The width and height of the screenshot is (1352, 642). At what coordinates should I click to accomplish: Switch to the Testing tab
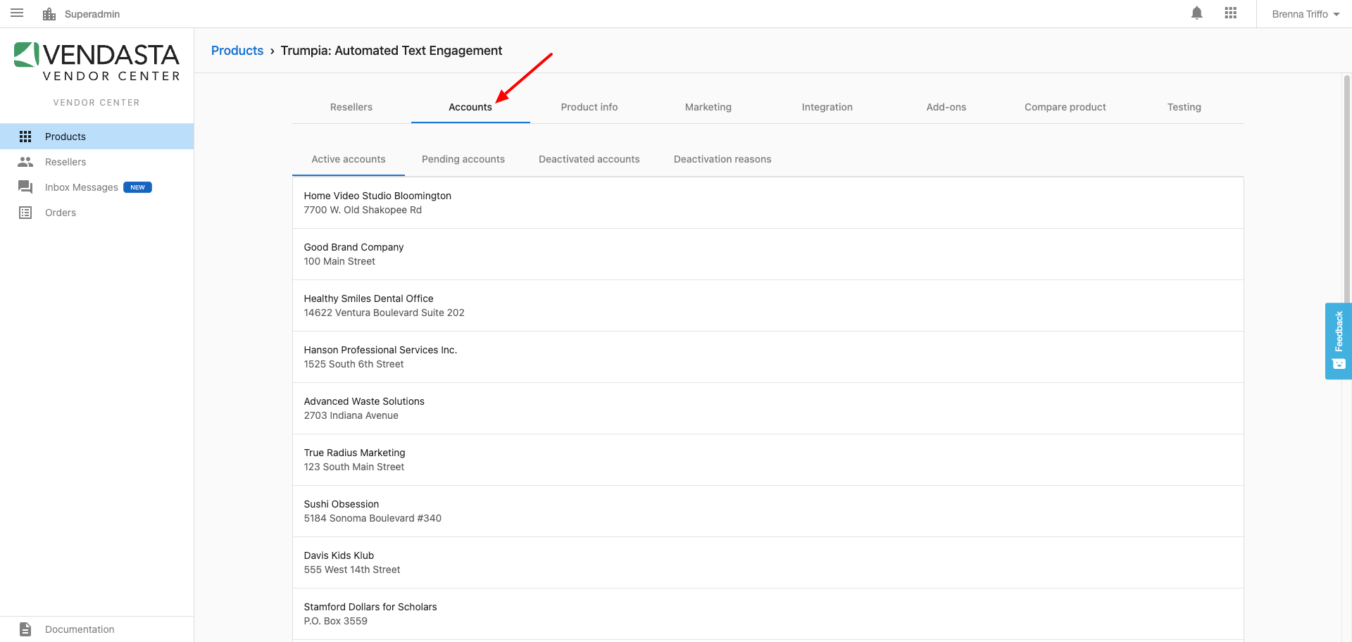coord(1184,107)
